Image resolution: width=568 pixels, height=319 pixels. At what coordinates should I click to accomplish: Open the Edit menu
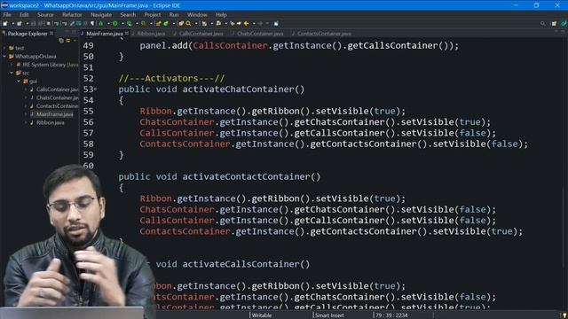pos(24,15)
